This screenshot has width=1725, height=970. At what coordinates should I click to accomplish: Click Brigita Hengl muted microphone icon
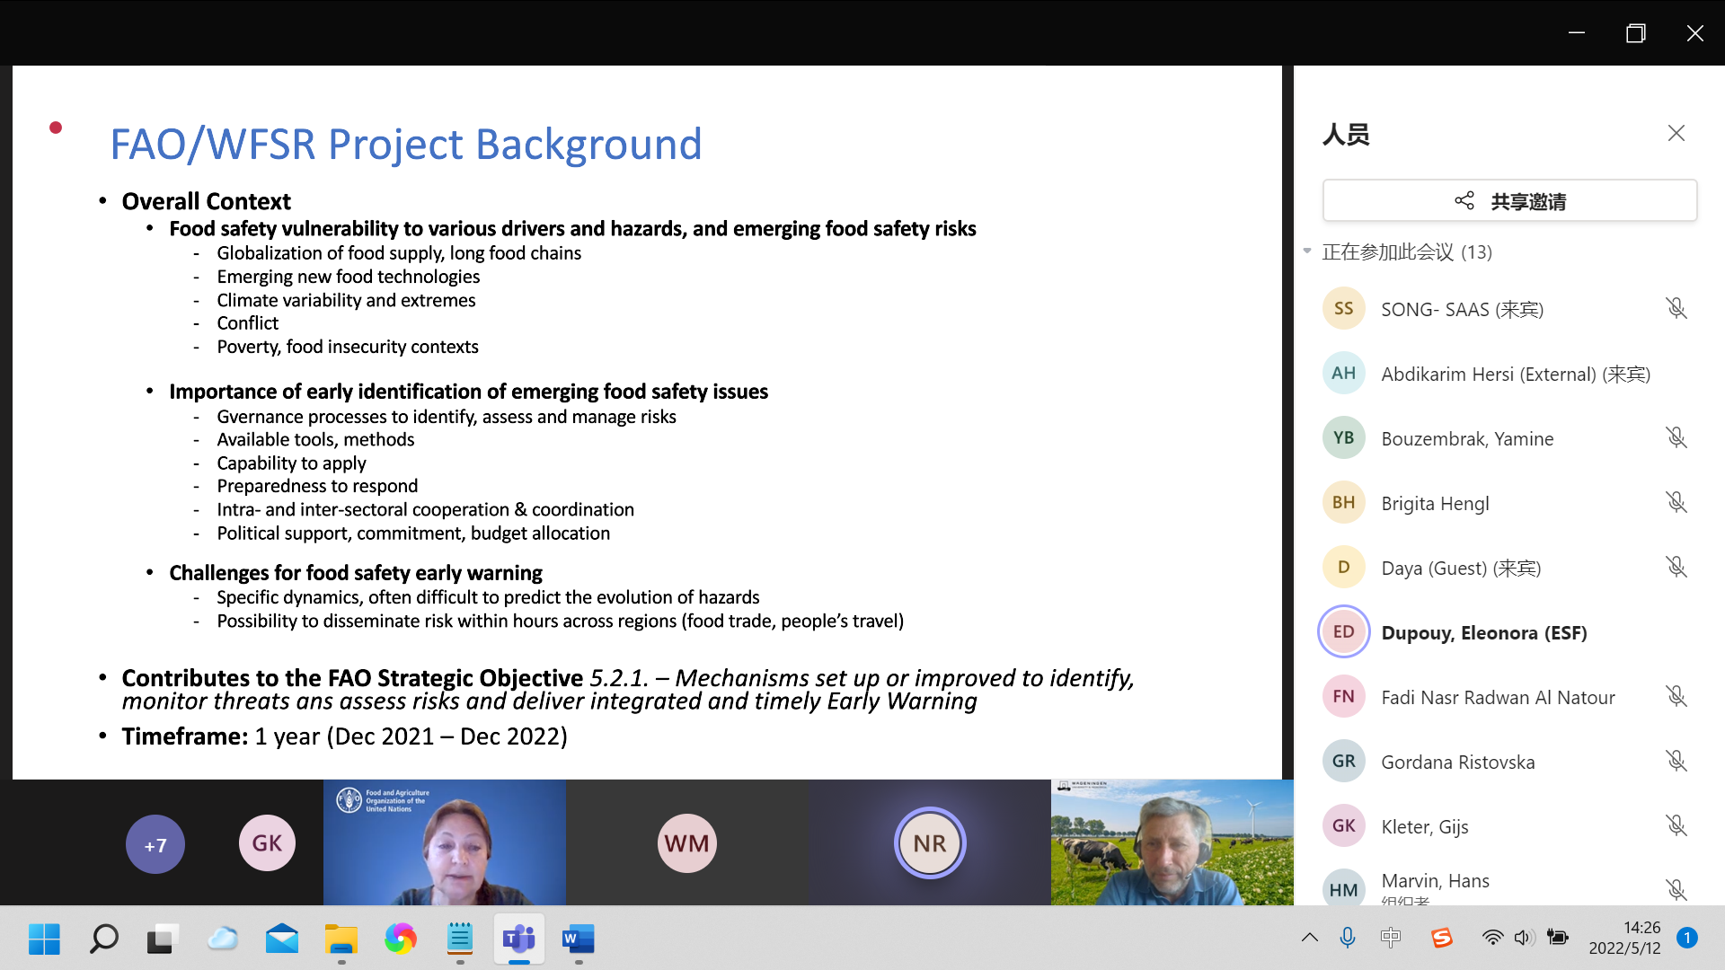tap(1676, 502)
